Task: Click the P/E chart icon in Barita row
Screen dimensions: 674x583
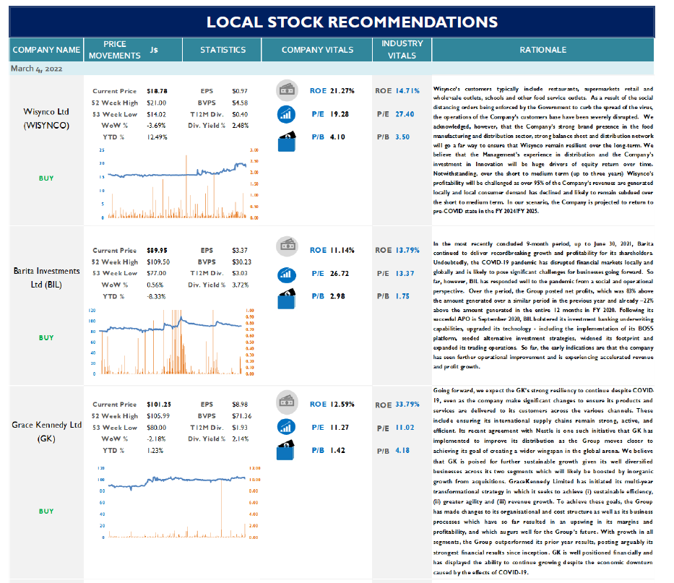Action: [x=286, y=275]
